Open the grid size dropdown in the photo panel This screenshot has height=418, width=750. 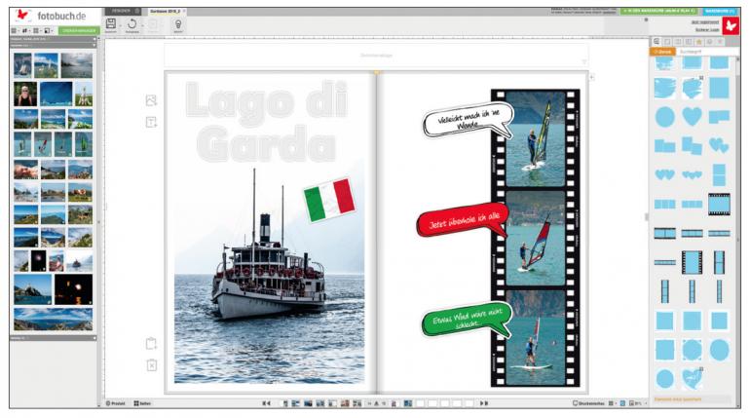pyautogui.click(x=36, y=30)
